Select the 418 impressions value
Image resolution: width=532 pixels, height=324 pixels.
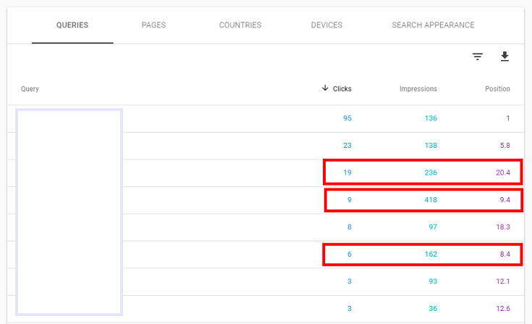coord(431,200)
